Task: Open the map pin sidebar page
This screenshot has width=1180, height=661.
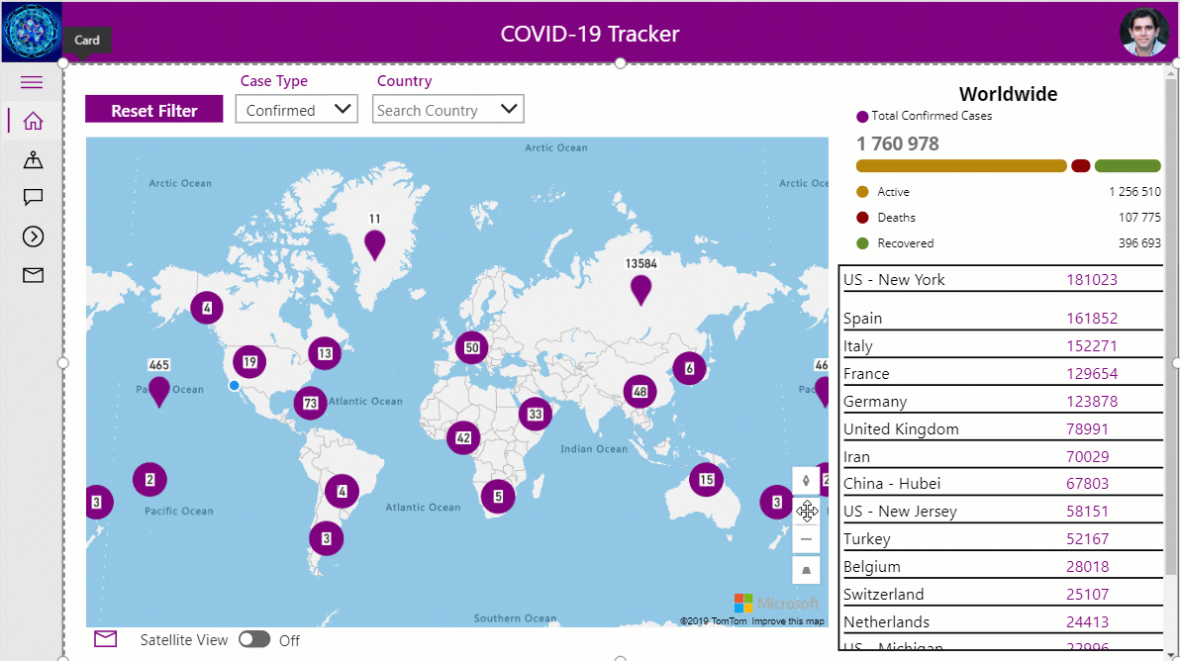Action: (33, 159)
